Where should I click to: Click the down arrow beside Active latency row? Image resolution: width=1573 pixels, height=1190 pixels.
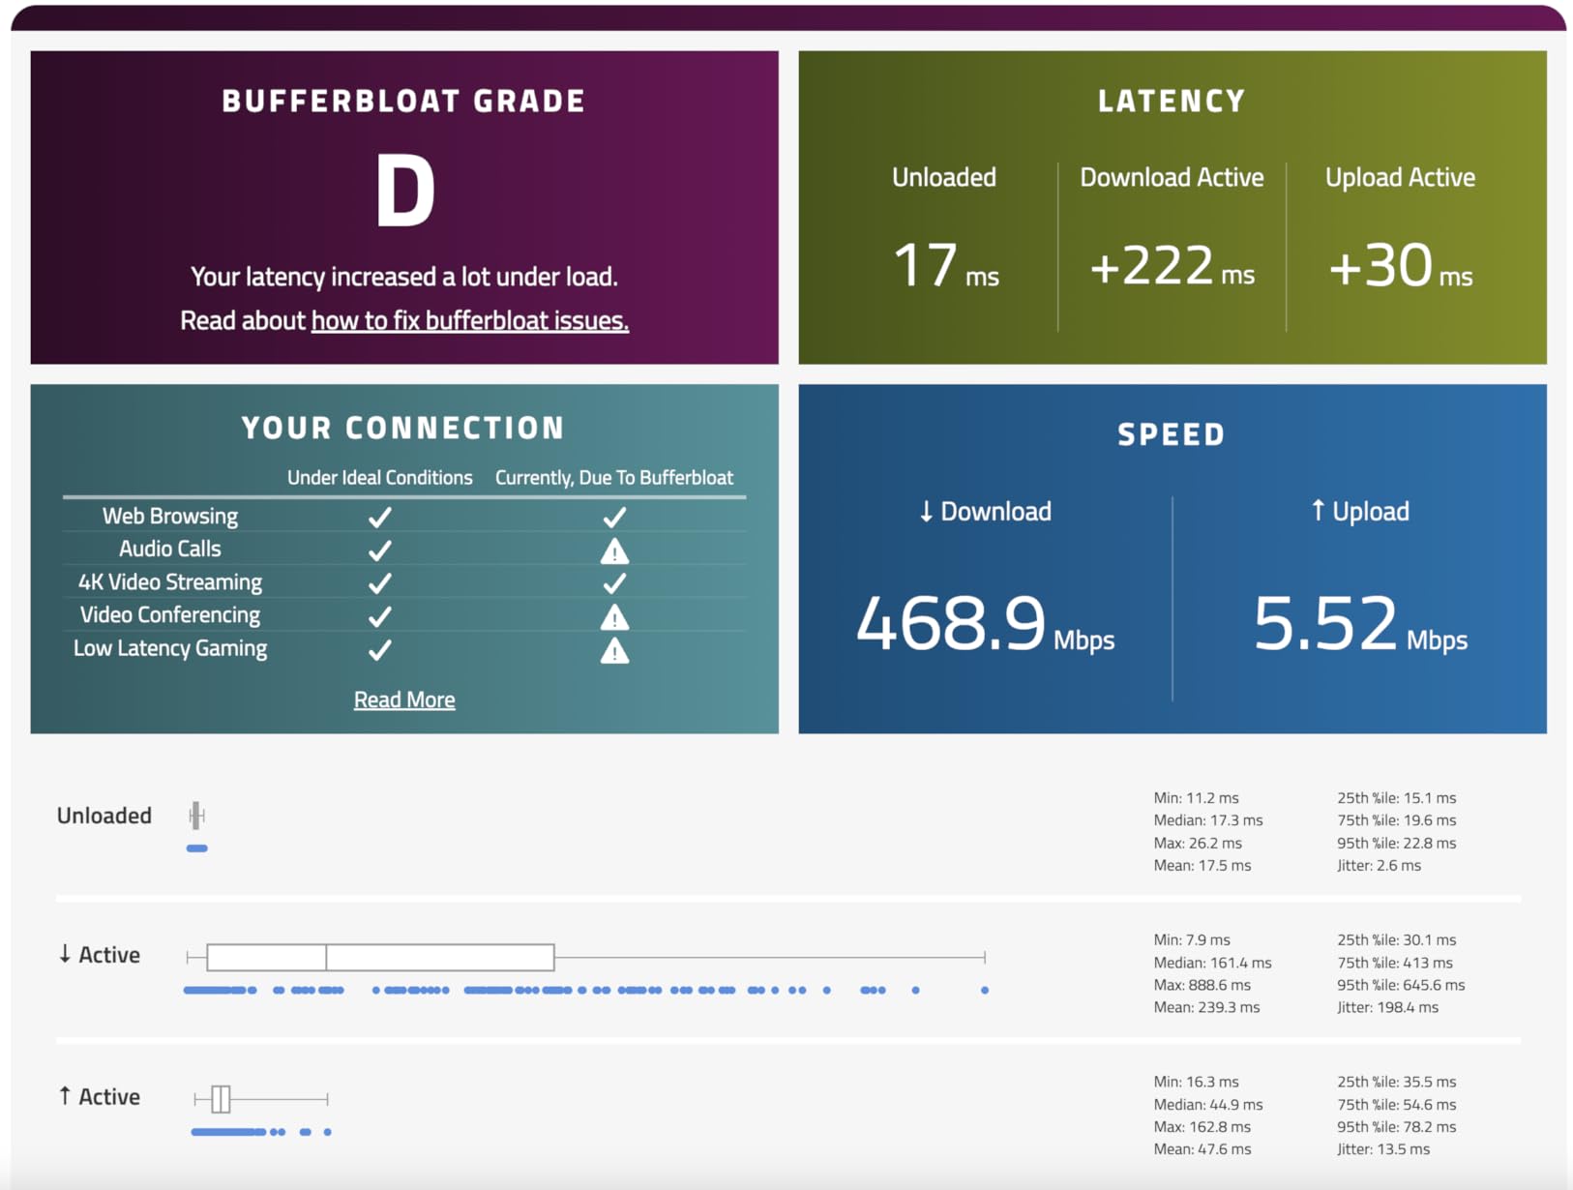[65, 954]
